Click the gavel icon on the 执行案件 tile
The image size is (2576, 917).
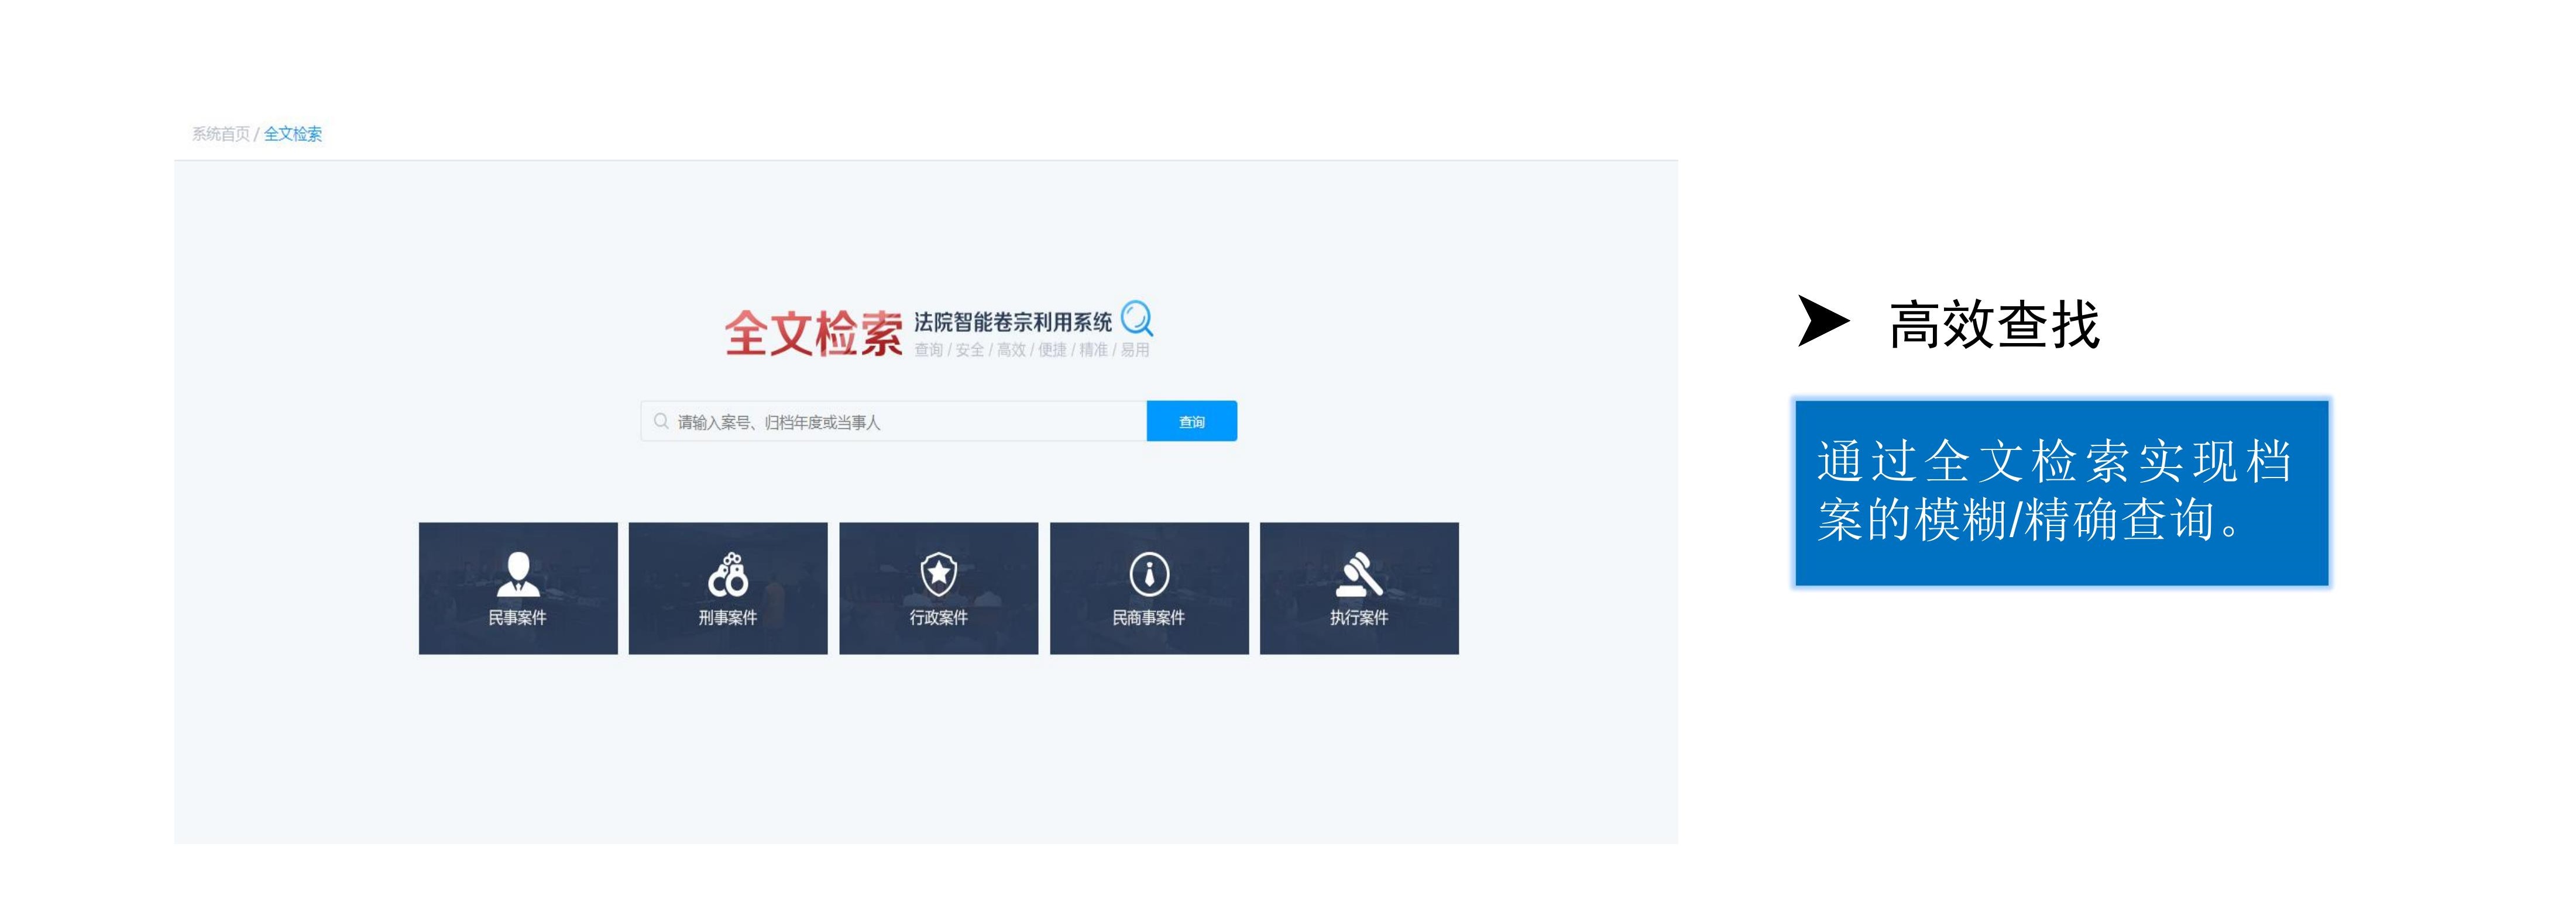click(1359, 573)
